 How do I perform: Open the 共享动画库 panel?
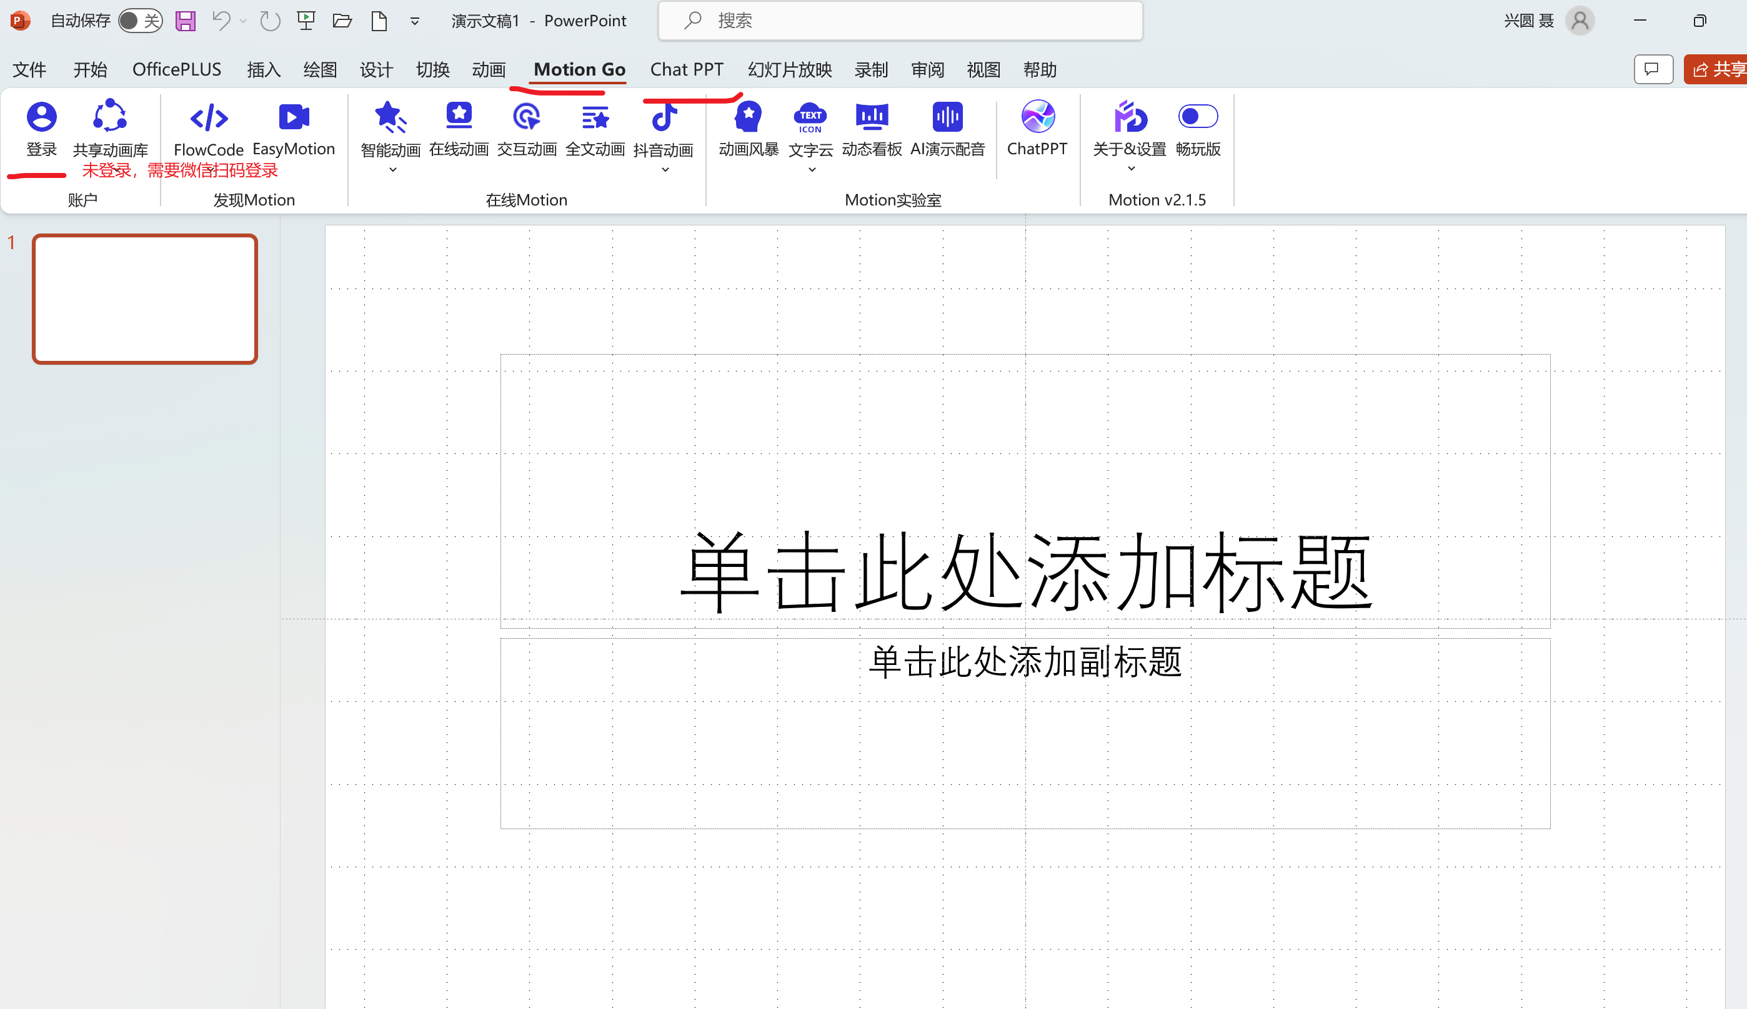click(x=109, y=129)
